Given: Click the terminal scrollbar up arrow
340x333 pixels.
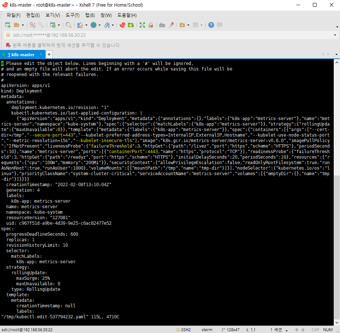Looking at the screenshot, I should (x=337, y=62).
